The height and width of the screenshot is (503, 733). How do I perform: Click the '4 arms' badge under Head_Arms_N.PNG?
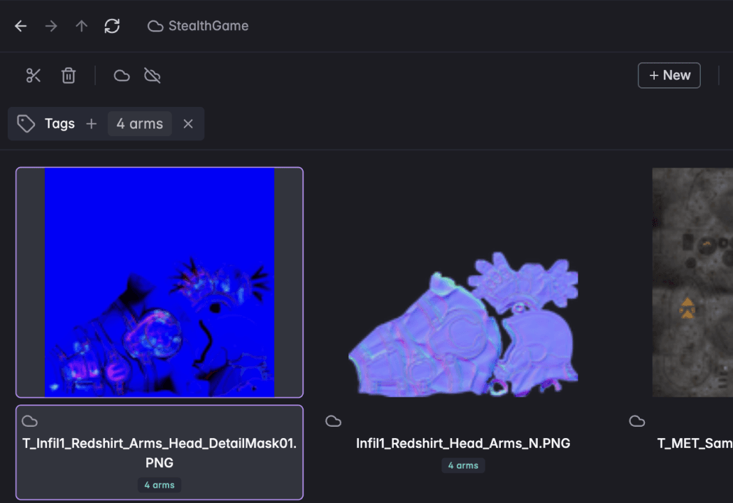(463, 465)
